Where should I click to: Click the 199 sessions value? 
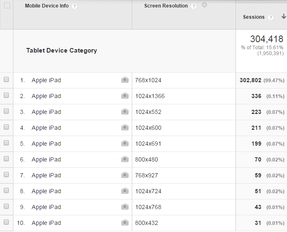pyautogui.click(x=256, y=144)
